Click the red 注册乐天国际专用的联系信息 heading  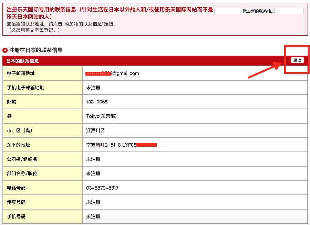tap(110, 13)
